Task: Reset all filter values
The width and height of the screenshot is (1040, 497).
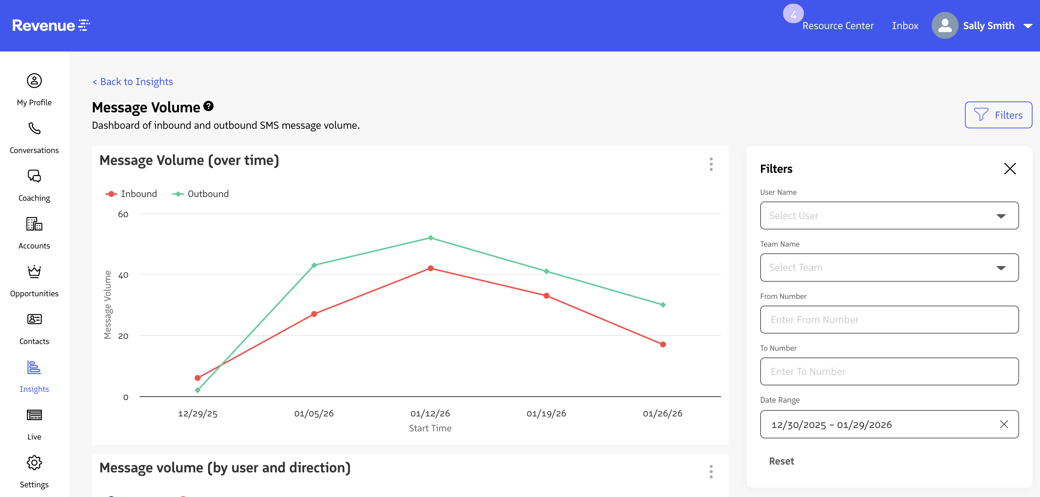Action: click(781, 461)
